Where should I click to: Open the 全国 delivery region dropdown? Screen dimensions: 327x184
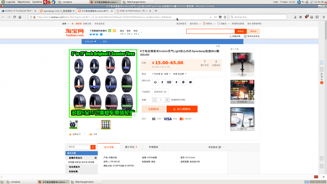pos(167,74)
